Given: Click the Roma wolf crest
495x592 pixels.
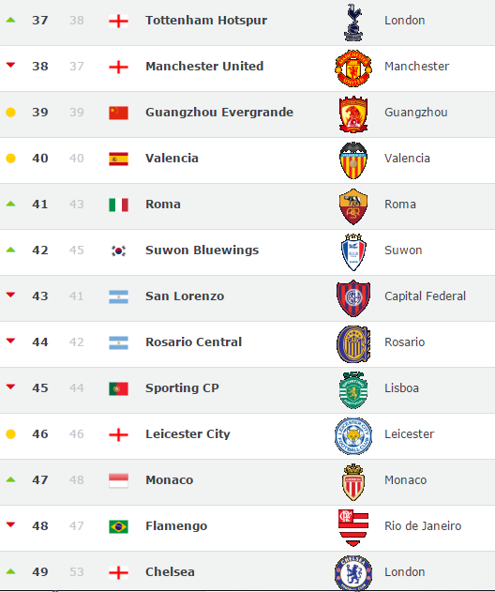Looking at the screenshot, I should click(x=353, y=206).
